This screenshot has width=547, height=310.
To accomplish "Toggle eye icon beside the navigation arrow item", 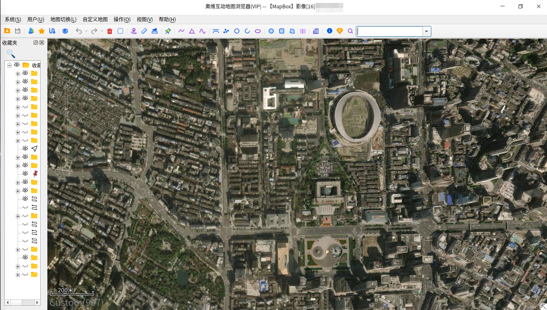I will click(x=25, y=148).
